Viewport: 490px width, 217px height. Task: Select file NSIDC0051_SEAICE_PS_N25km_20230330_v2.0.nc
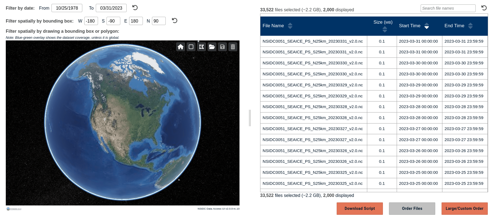click(313, 63)
